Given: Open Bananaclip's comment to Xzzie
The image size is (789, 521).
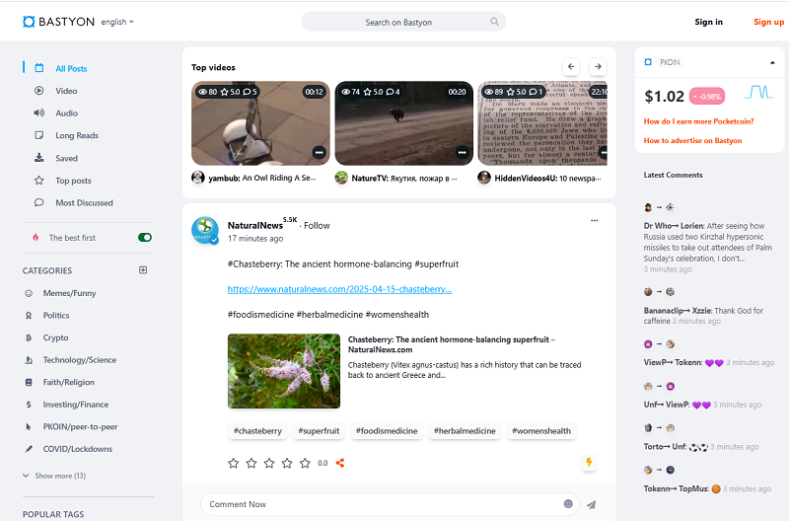Looking at the screenshot, I should 703,316.
